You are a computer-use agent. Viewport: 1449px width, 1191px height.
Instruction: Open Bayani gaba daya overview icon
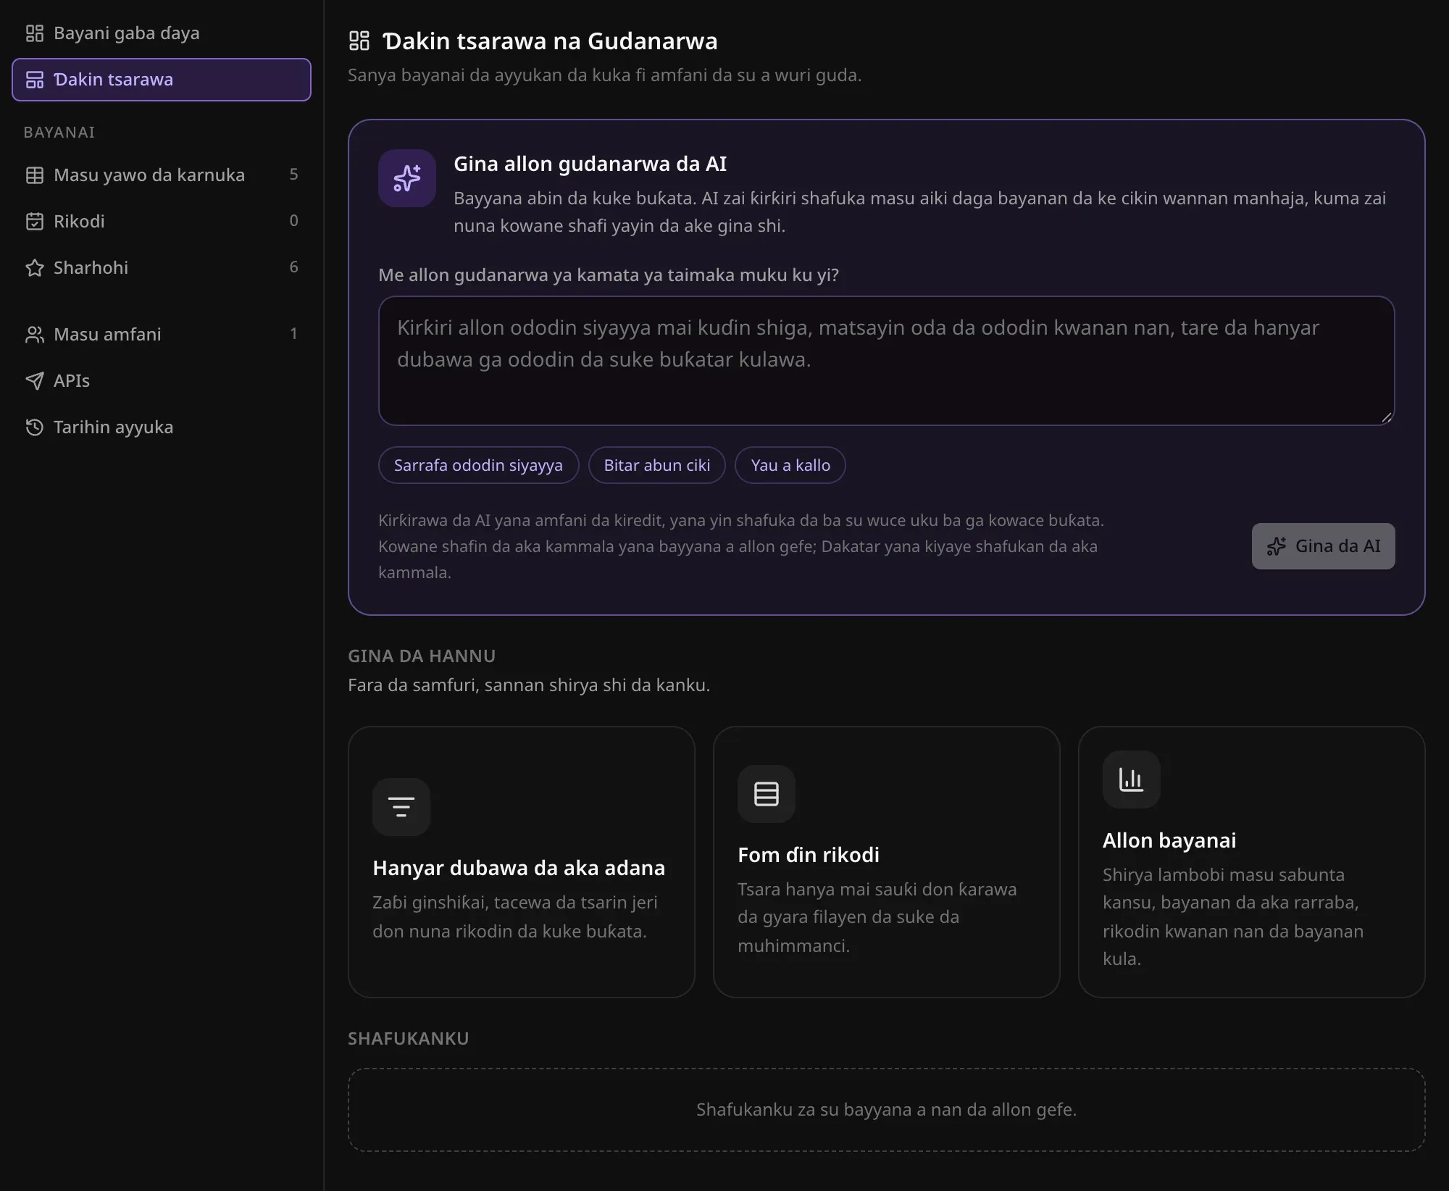(x=35, y=33)
